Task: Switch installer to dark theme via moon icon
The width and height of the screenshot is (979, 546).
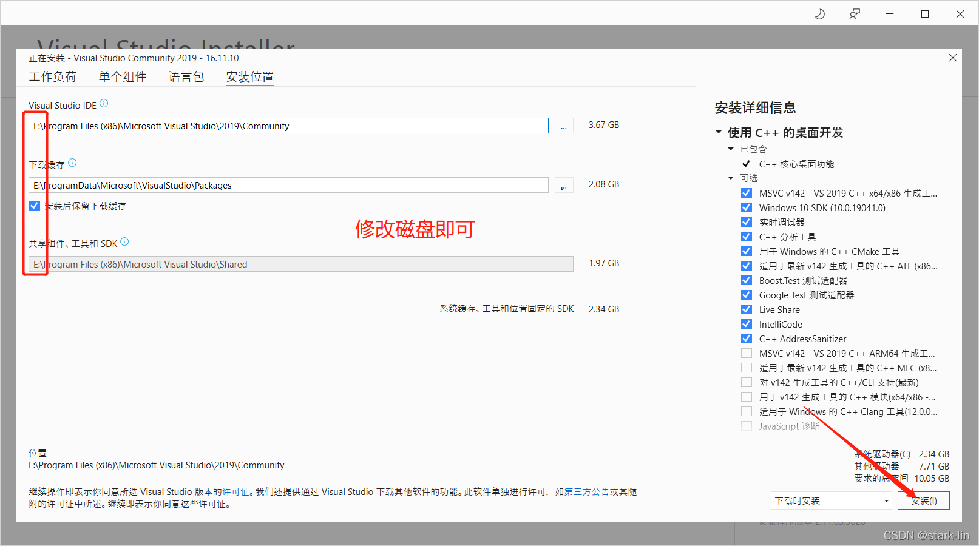Action: coord(819,13)
